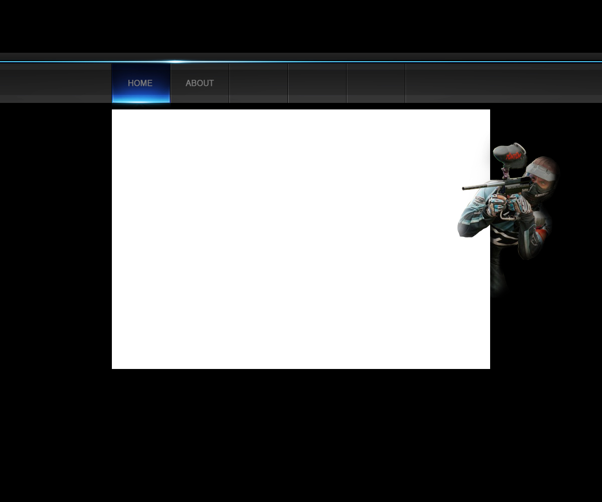Click the paintball player image

[x=509, y=220]
